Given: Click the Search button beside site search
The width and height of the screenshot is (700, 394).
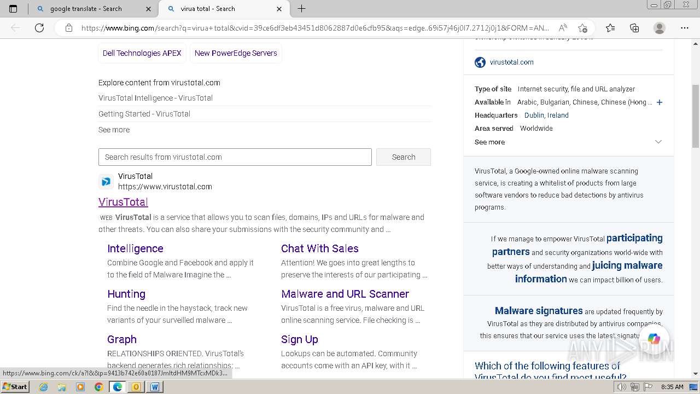Looking at the screenshot, I should [x=404, y=157].
